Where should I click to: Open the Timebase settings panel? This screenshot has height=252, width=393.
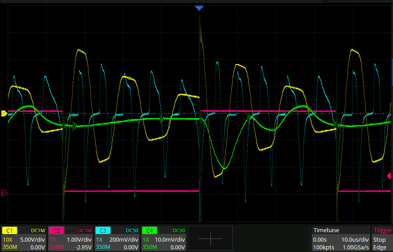point(326,230)
